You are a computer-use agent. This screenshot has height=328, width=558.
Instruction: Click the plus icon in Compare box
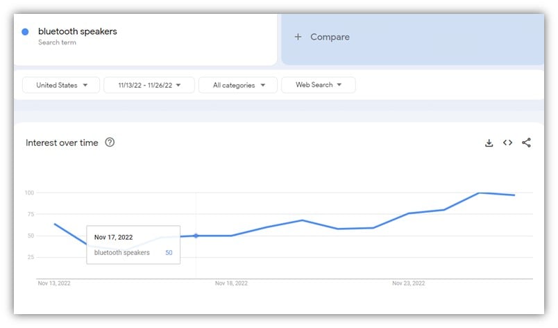pyautogui.click(x=298, y=37)
